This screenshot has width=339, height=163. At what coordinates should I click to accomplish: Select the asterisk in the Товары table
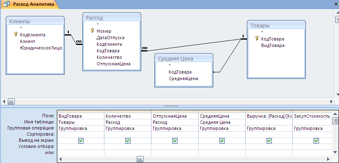262,32
